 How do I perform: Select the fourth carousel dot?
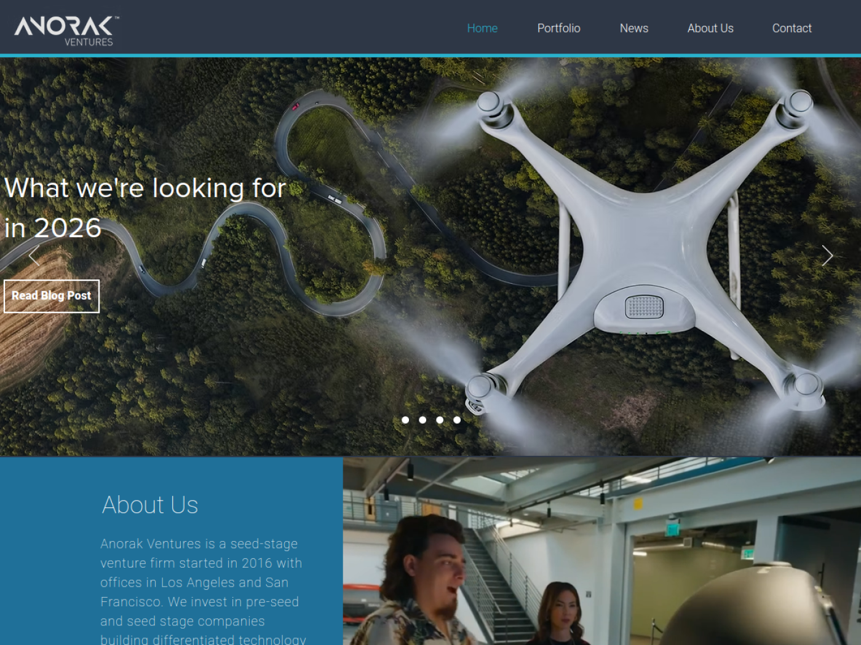click(x=457, y=420)
